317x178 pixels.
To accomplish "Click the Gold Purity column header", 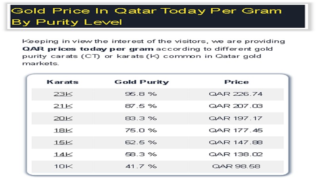I will pyautogui.click(x=141, y=82).
